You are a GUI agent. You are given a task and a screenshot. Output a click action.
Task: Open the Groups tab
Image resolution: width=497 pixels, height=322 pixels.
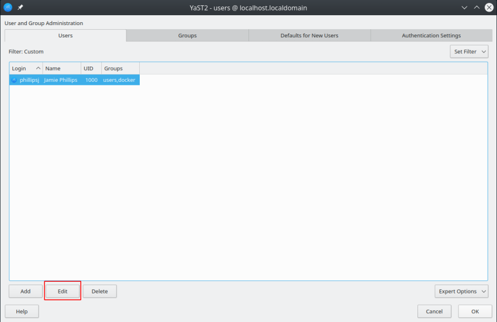coord(187,36)
